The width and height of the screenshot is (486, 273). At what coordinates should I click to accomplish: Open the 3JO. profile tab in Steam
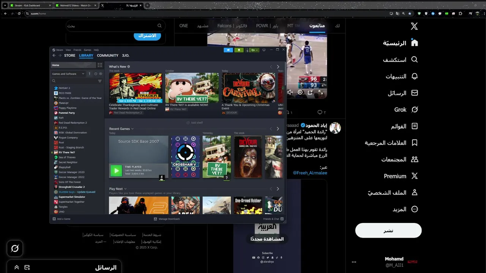(x=126, y=55)
